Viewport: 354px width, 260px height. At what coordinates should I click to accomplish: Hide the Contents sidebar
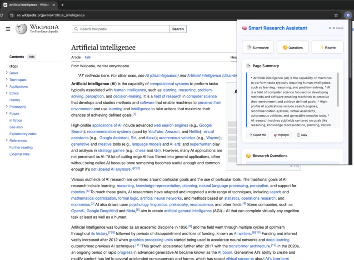pyautogui.click(x=32, y=57)
